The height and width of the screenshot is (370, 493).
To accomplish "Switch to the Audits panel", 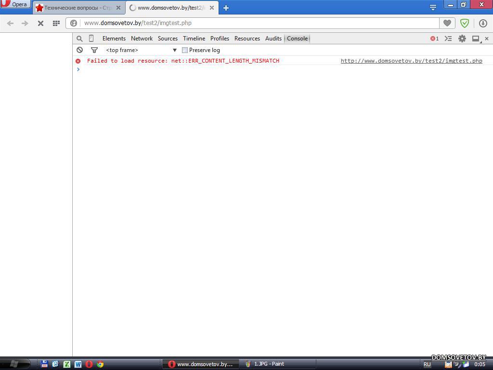I will click(x=273, y=39).
